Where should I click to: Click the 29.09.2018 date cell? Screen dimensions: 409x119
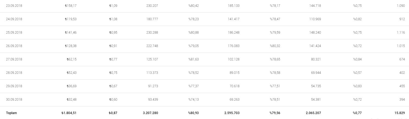[x=14, y=86]
